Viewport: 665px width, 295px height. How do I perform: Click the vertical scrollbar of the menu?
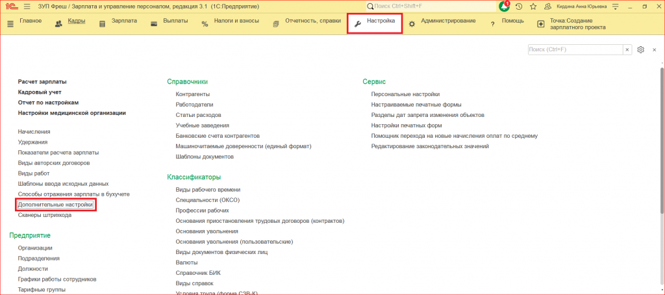pos(662,140)
